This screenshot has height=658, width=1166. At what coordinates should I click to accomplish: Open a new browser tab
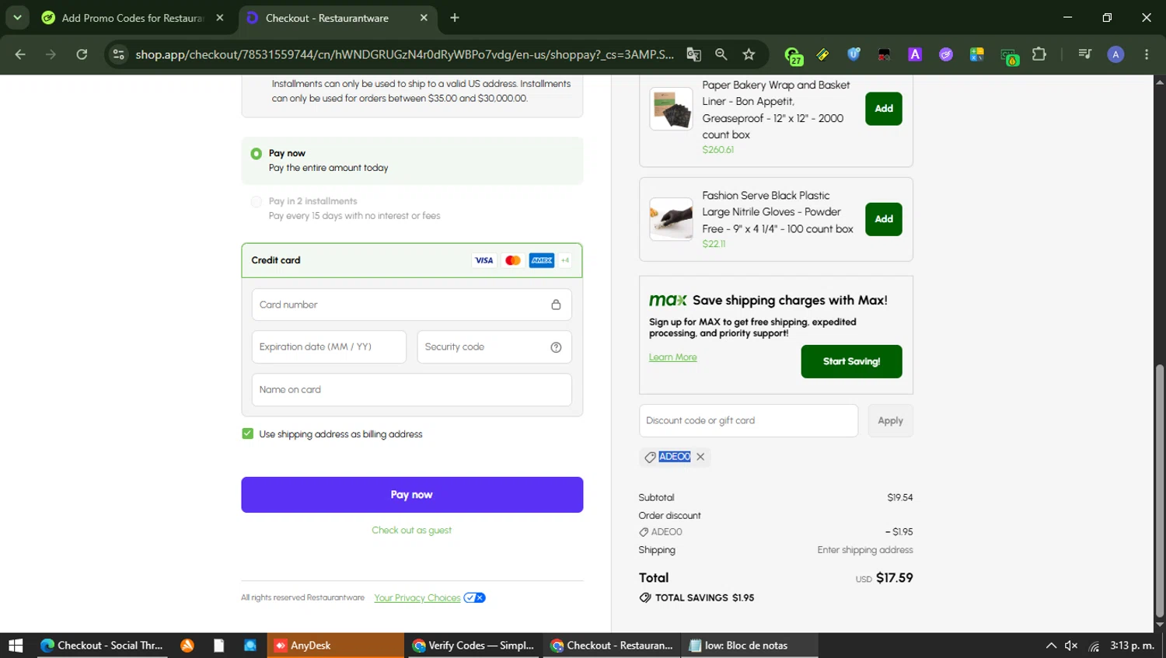455,18
